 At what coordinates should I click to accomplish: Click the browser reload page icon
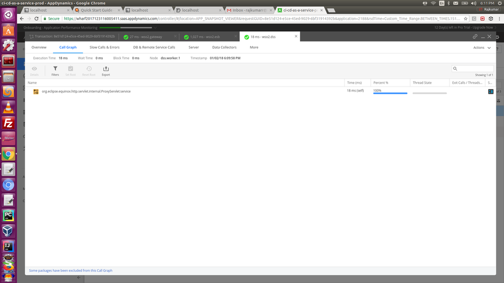(36, 19)
